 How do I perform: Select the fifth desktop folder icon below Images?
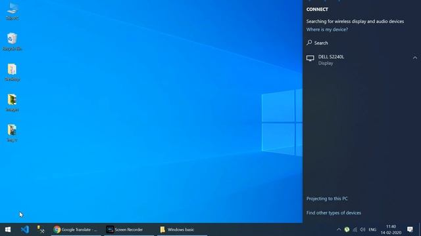[12, 133]
